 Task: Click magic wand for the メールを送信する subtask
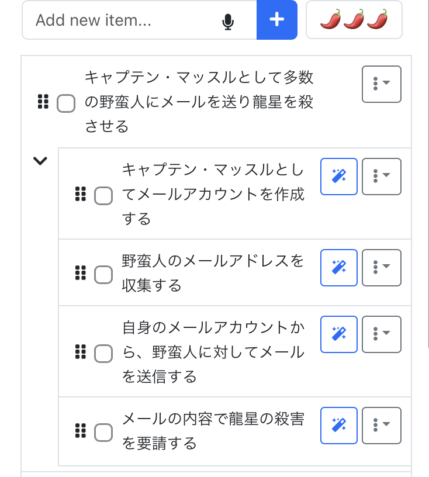[x=339, y=334]
